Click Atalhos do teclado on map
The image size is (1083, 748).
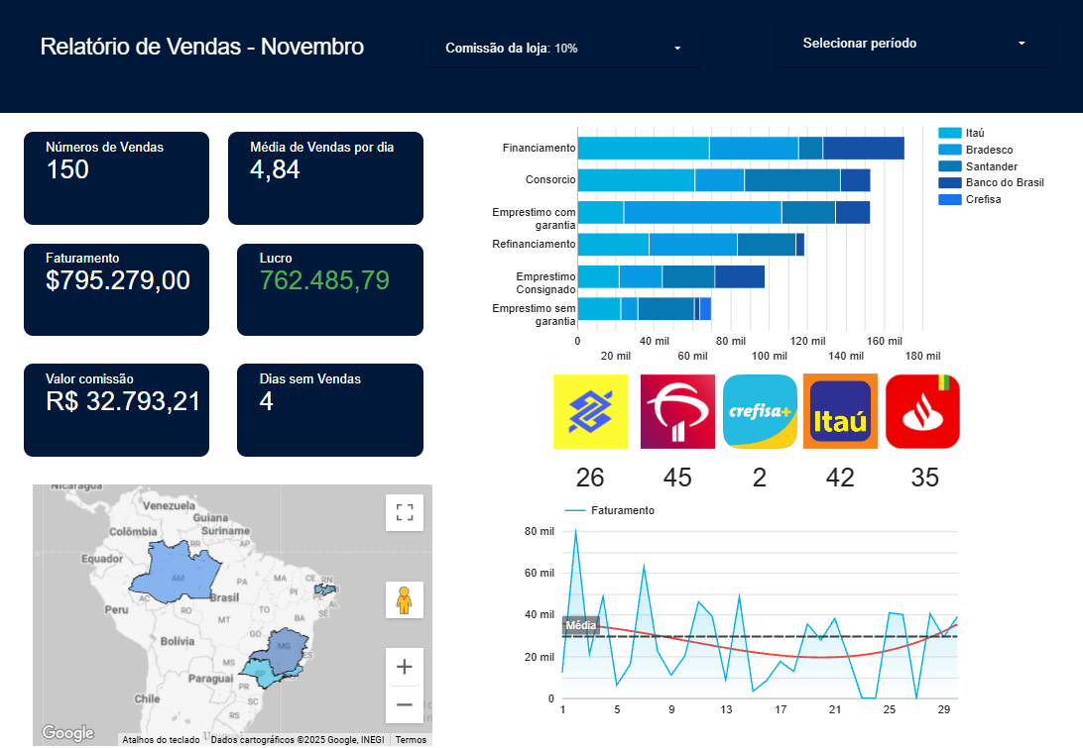[161, 739]
